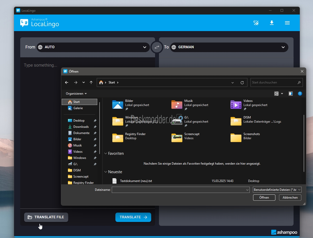Open the recent locations dropdown arrow
This screenshot has width=313, height=238.
(x=84, y=82)
